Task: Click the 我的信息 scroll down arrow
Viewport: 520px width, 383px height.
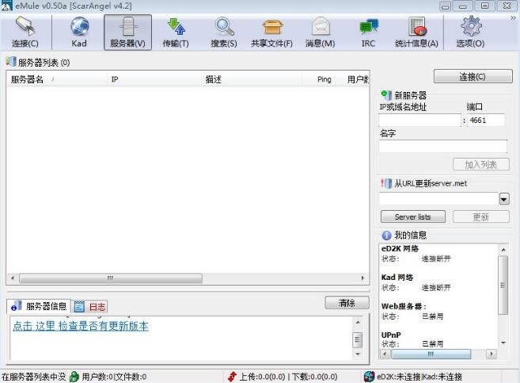Action: pyautogui.click(x=503, y=343)
